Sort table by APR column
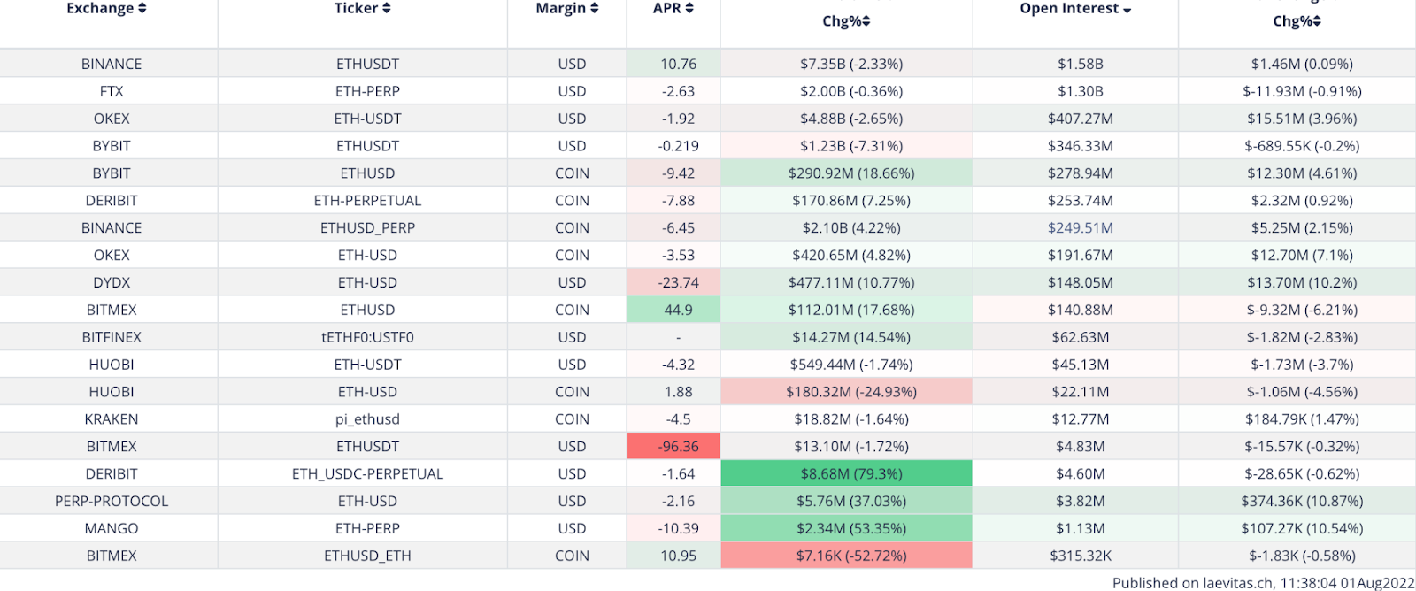Image resolution: width=1416 pixels, height=591 pixels. [673, 8]
